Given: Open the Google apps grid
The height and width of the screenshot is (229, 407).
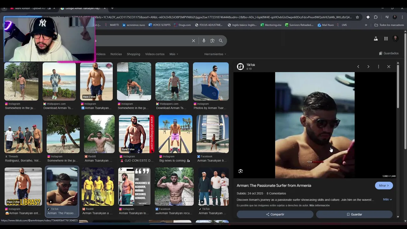Looking at the screenshot, I should pos(386,38).
